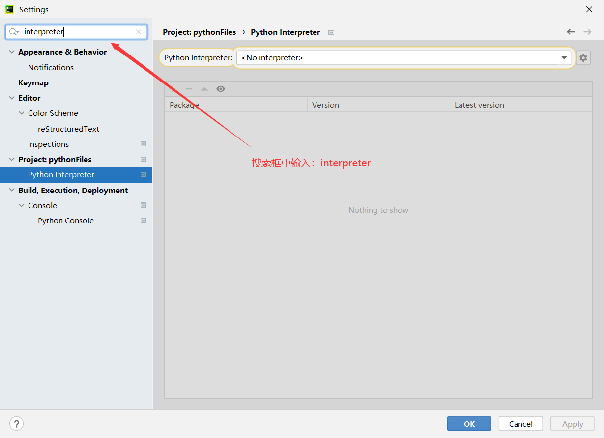The image size is (604, 438).
Task: Click Cancel to discard changes
Action: 520,423
